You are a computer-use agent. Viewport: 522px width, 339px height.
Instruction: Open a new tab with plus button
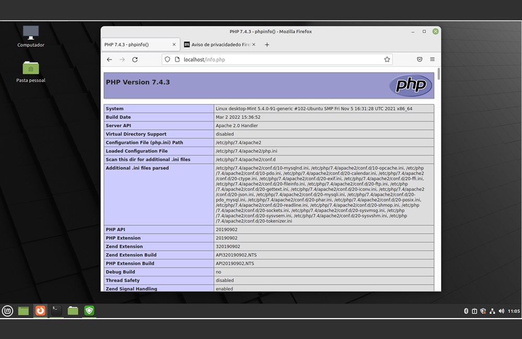pyautogui.click(x=267, y=45)
